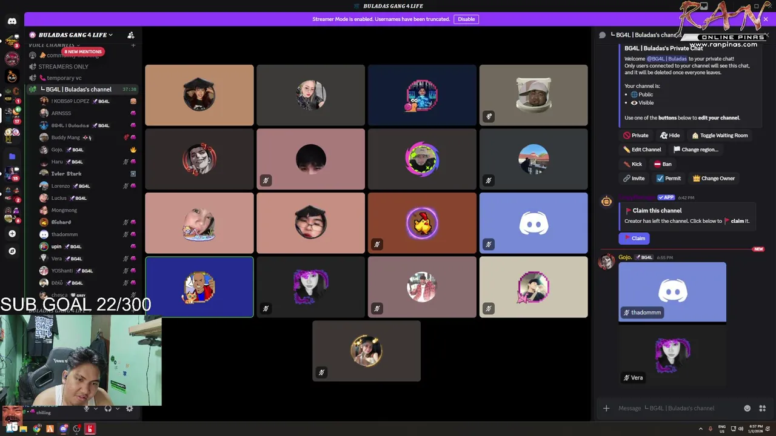Click the plus attach icon in message box
Screen dimensions: 776x436
coord(606,408)
